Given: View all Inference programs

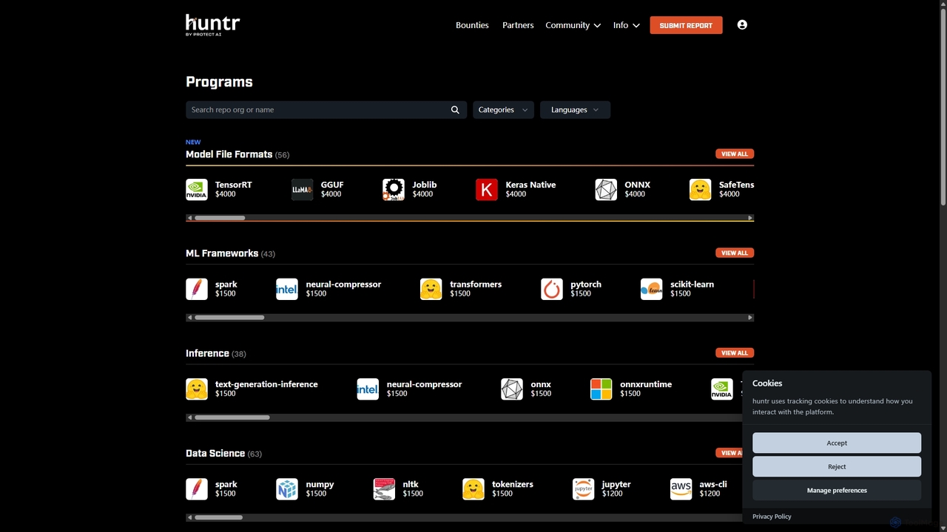Looking at the screenshot, I should [x=735, y=352].
